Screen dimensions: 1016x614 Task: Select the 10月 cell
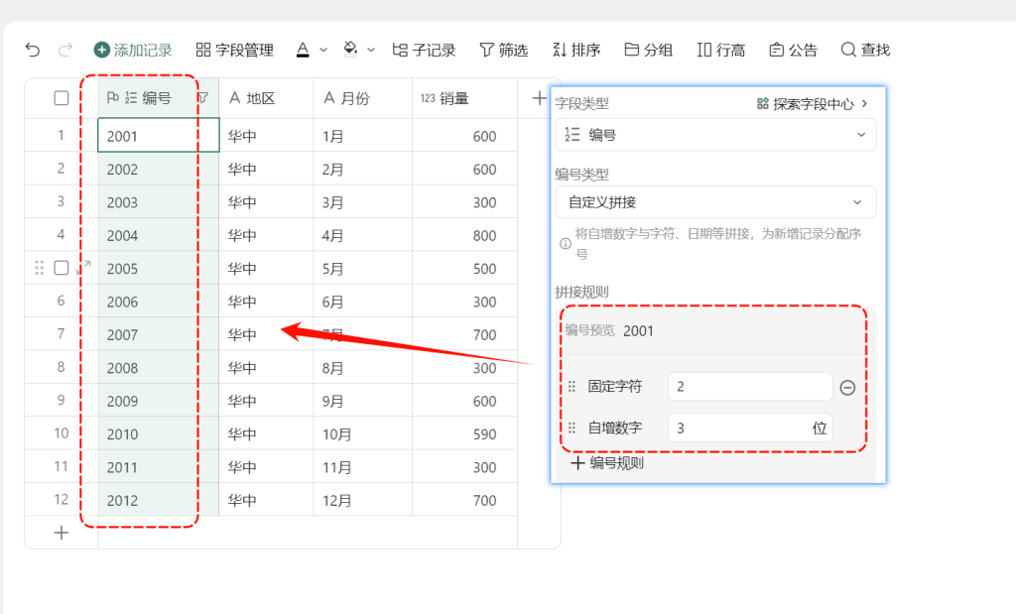pos(363,433)
